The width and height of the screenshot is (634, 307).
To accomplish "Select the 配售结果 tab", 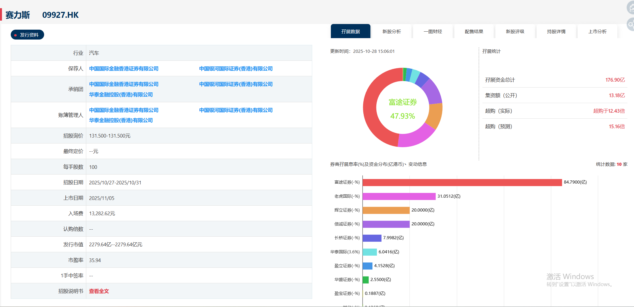I will [x=474, y=31].
